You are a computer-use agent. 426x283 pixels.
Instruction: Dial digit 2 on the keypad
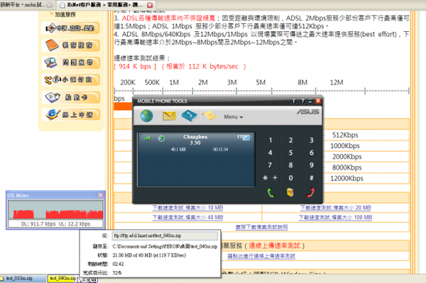click(x=290, y=140)
